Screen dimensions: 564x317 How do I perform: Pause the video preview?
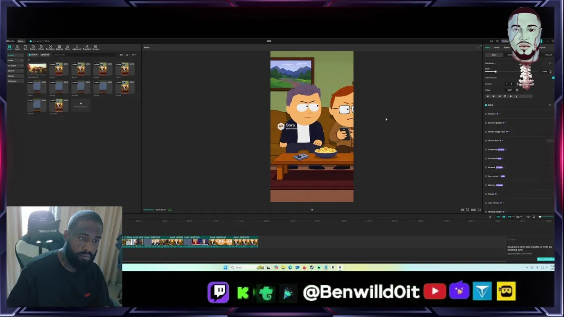click(x=312, y=210)
